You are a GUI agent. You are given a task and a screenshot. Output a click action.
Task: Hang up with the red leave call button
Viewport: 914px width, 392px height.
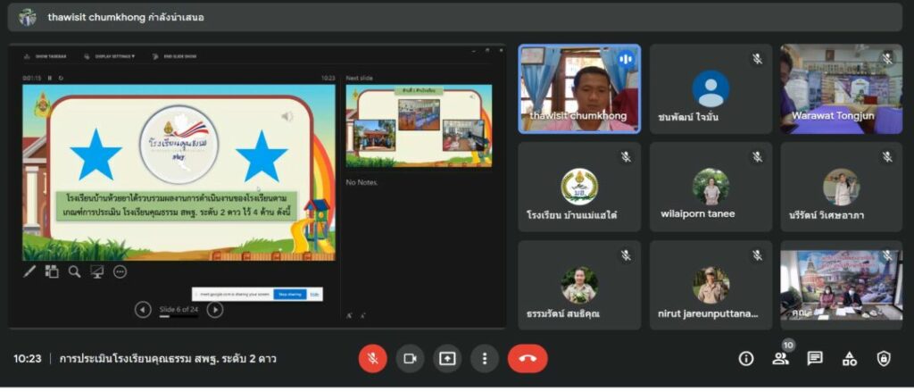click(528, 358)
